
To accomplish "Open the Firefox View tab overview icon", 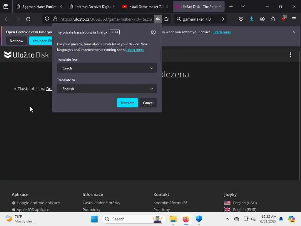I will point(6,6).
